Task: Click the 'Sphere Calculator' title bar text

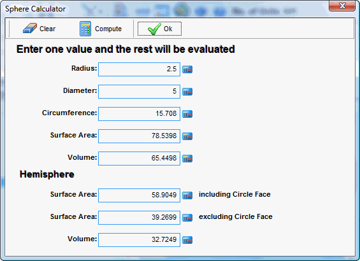Action: click(35, 9)
